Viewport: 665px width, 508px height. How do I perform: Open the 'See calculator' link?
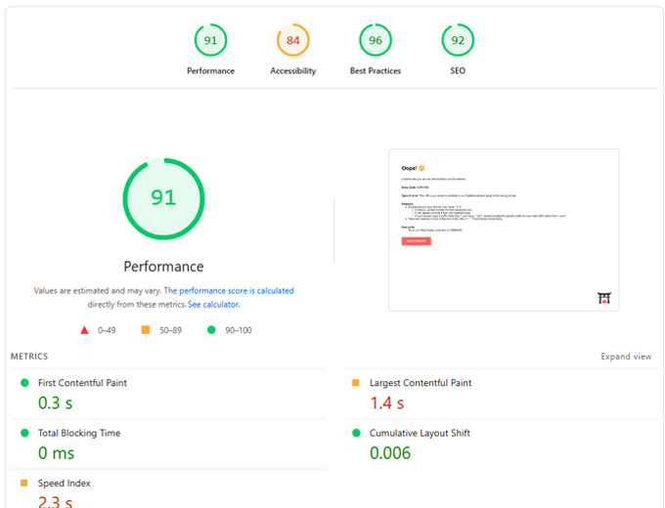coord(213,304)
